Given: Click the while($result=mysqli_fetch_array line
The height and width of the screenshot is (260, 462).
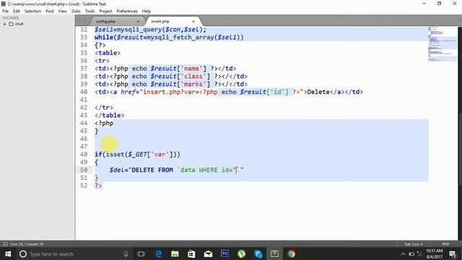Looking at the screenshot, I should point(169,38).
